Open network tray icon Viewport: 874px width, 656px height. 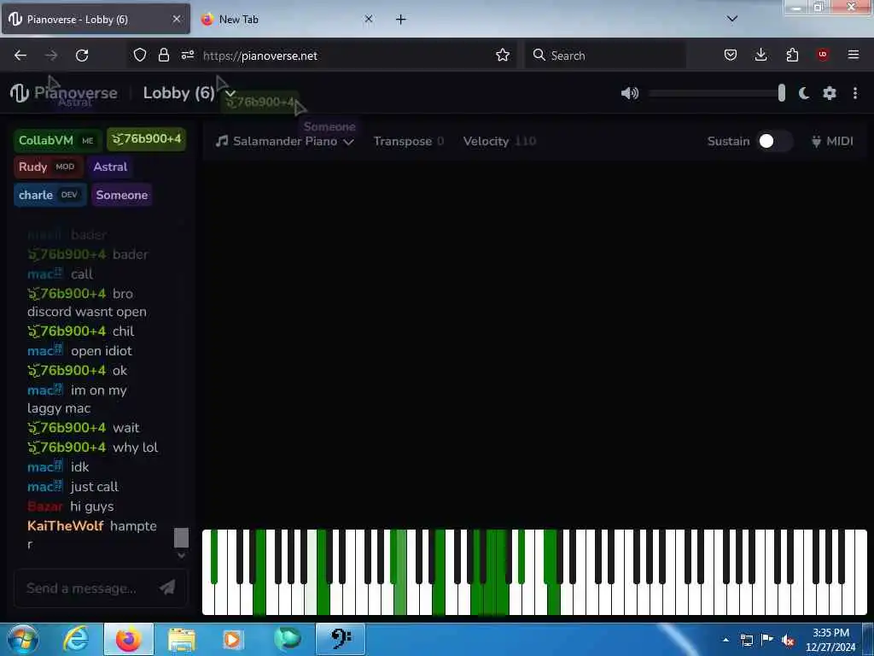point(746,640)
